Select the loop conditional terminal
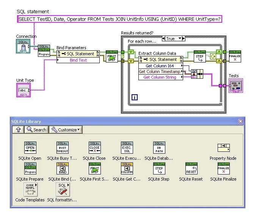262x215 pixels. 213,56
